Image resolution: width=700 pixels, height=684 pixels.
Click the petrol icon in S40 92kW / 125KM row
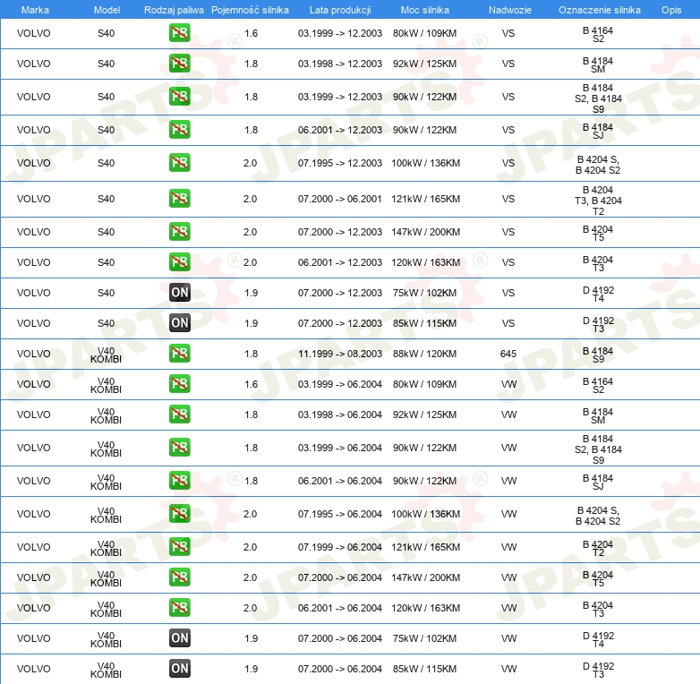[179, 64]
